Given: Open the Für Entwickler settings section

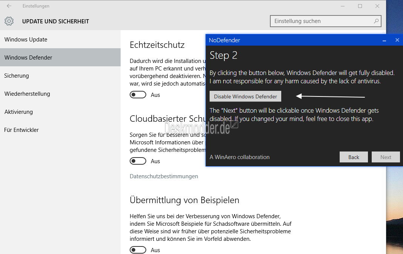Looking at the screenshot, I should click(x=60, y=130).
